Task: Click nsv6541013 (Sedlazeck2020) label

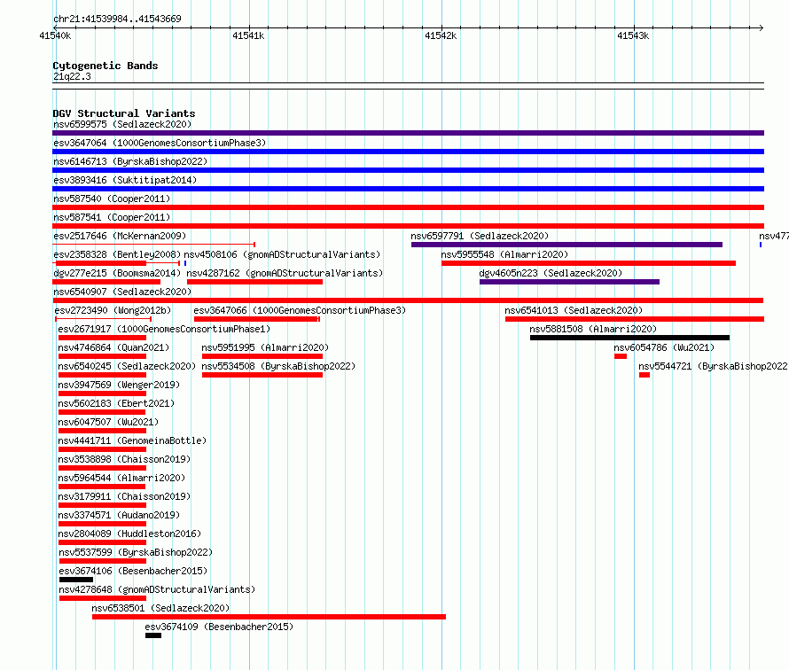Action: (x=574, y=310)
